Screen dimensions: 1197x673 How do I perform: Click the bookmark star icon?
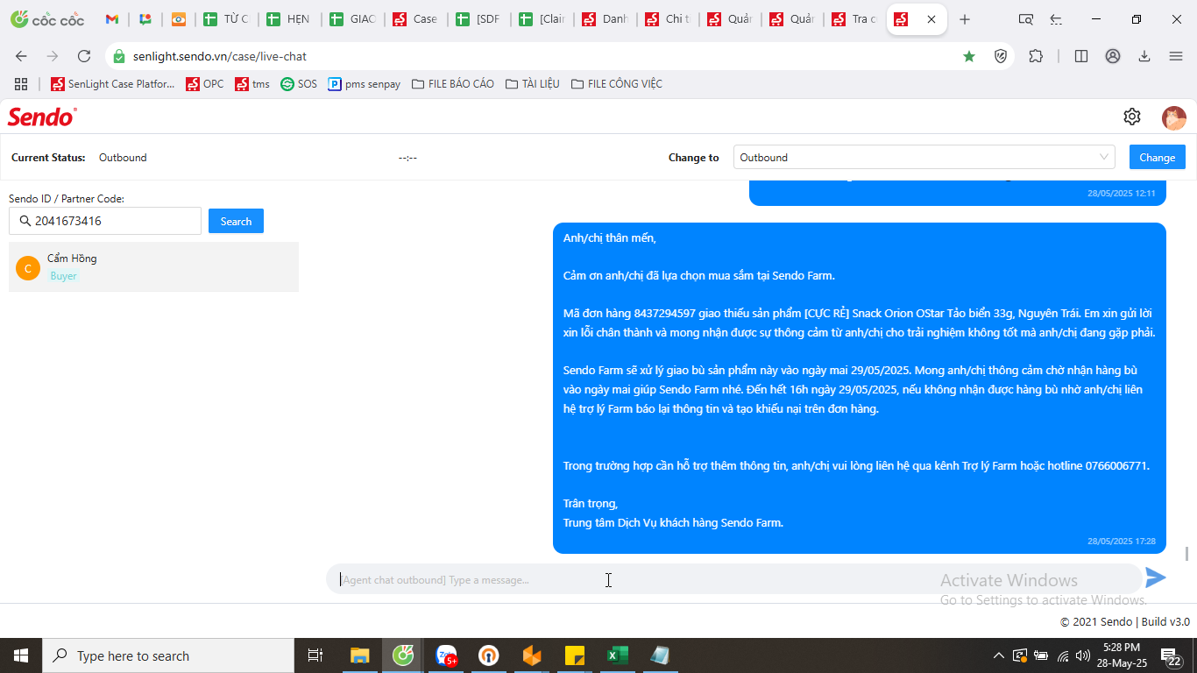[969, 56]
